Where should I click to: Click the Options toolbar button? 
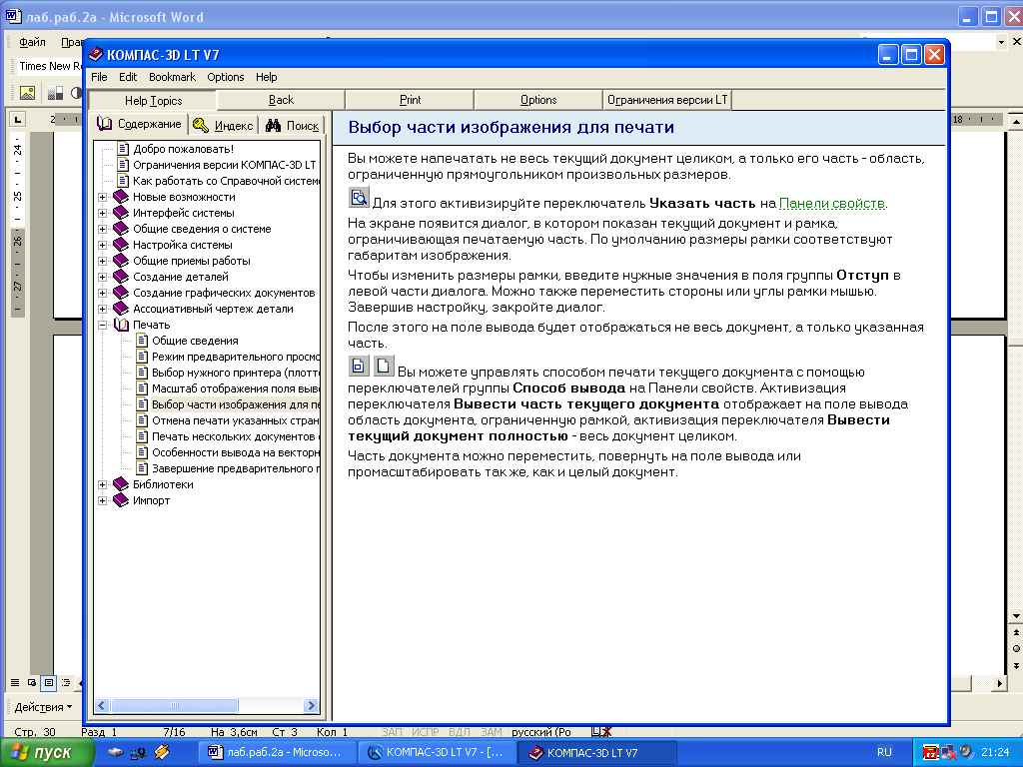(538, 100)
